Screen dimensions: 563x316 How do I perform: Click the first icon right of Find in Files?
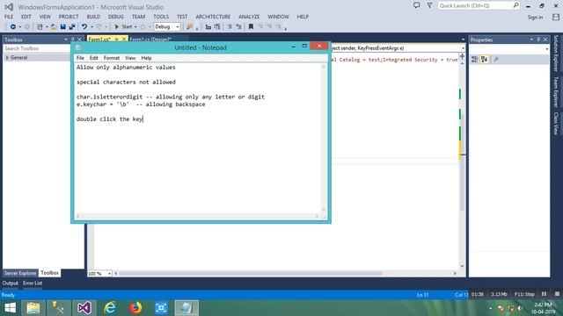coord(208,27)
